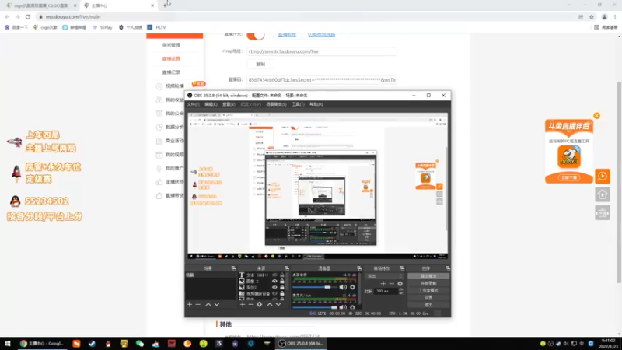Pop out the 场景 dock
The height and width of the screenshot is (350, 622).
click(x=234, y=268)
